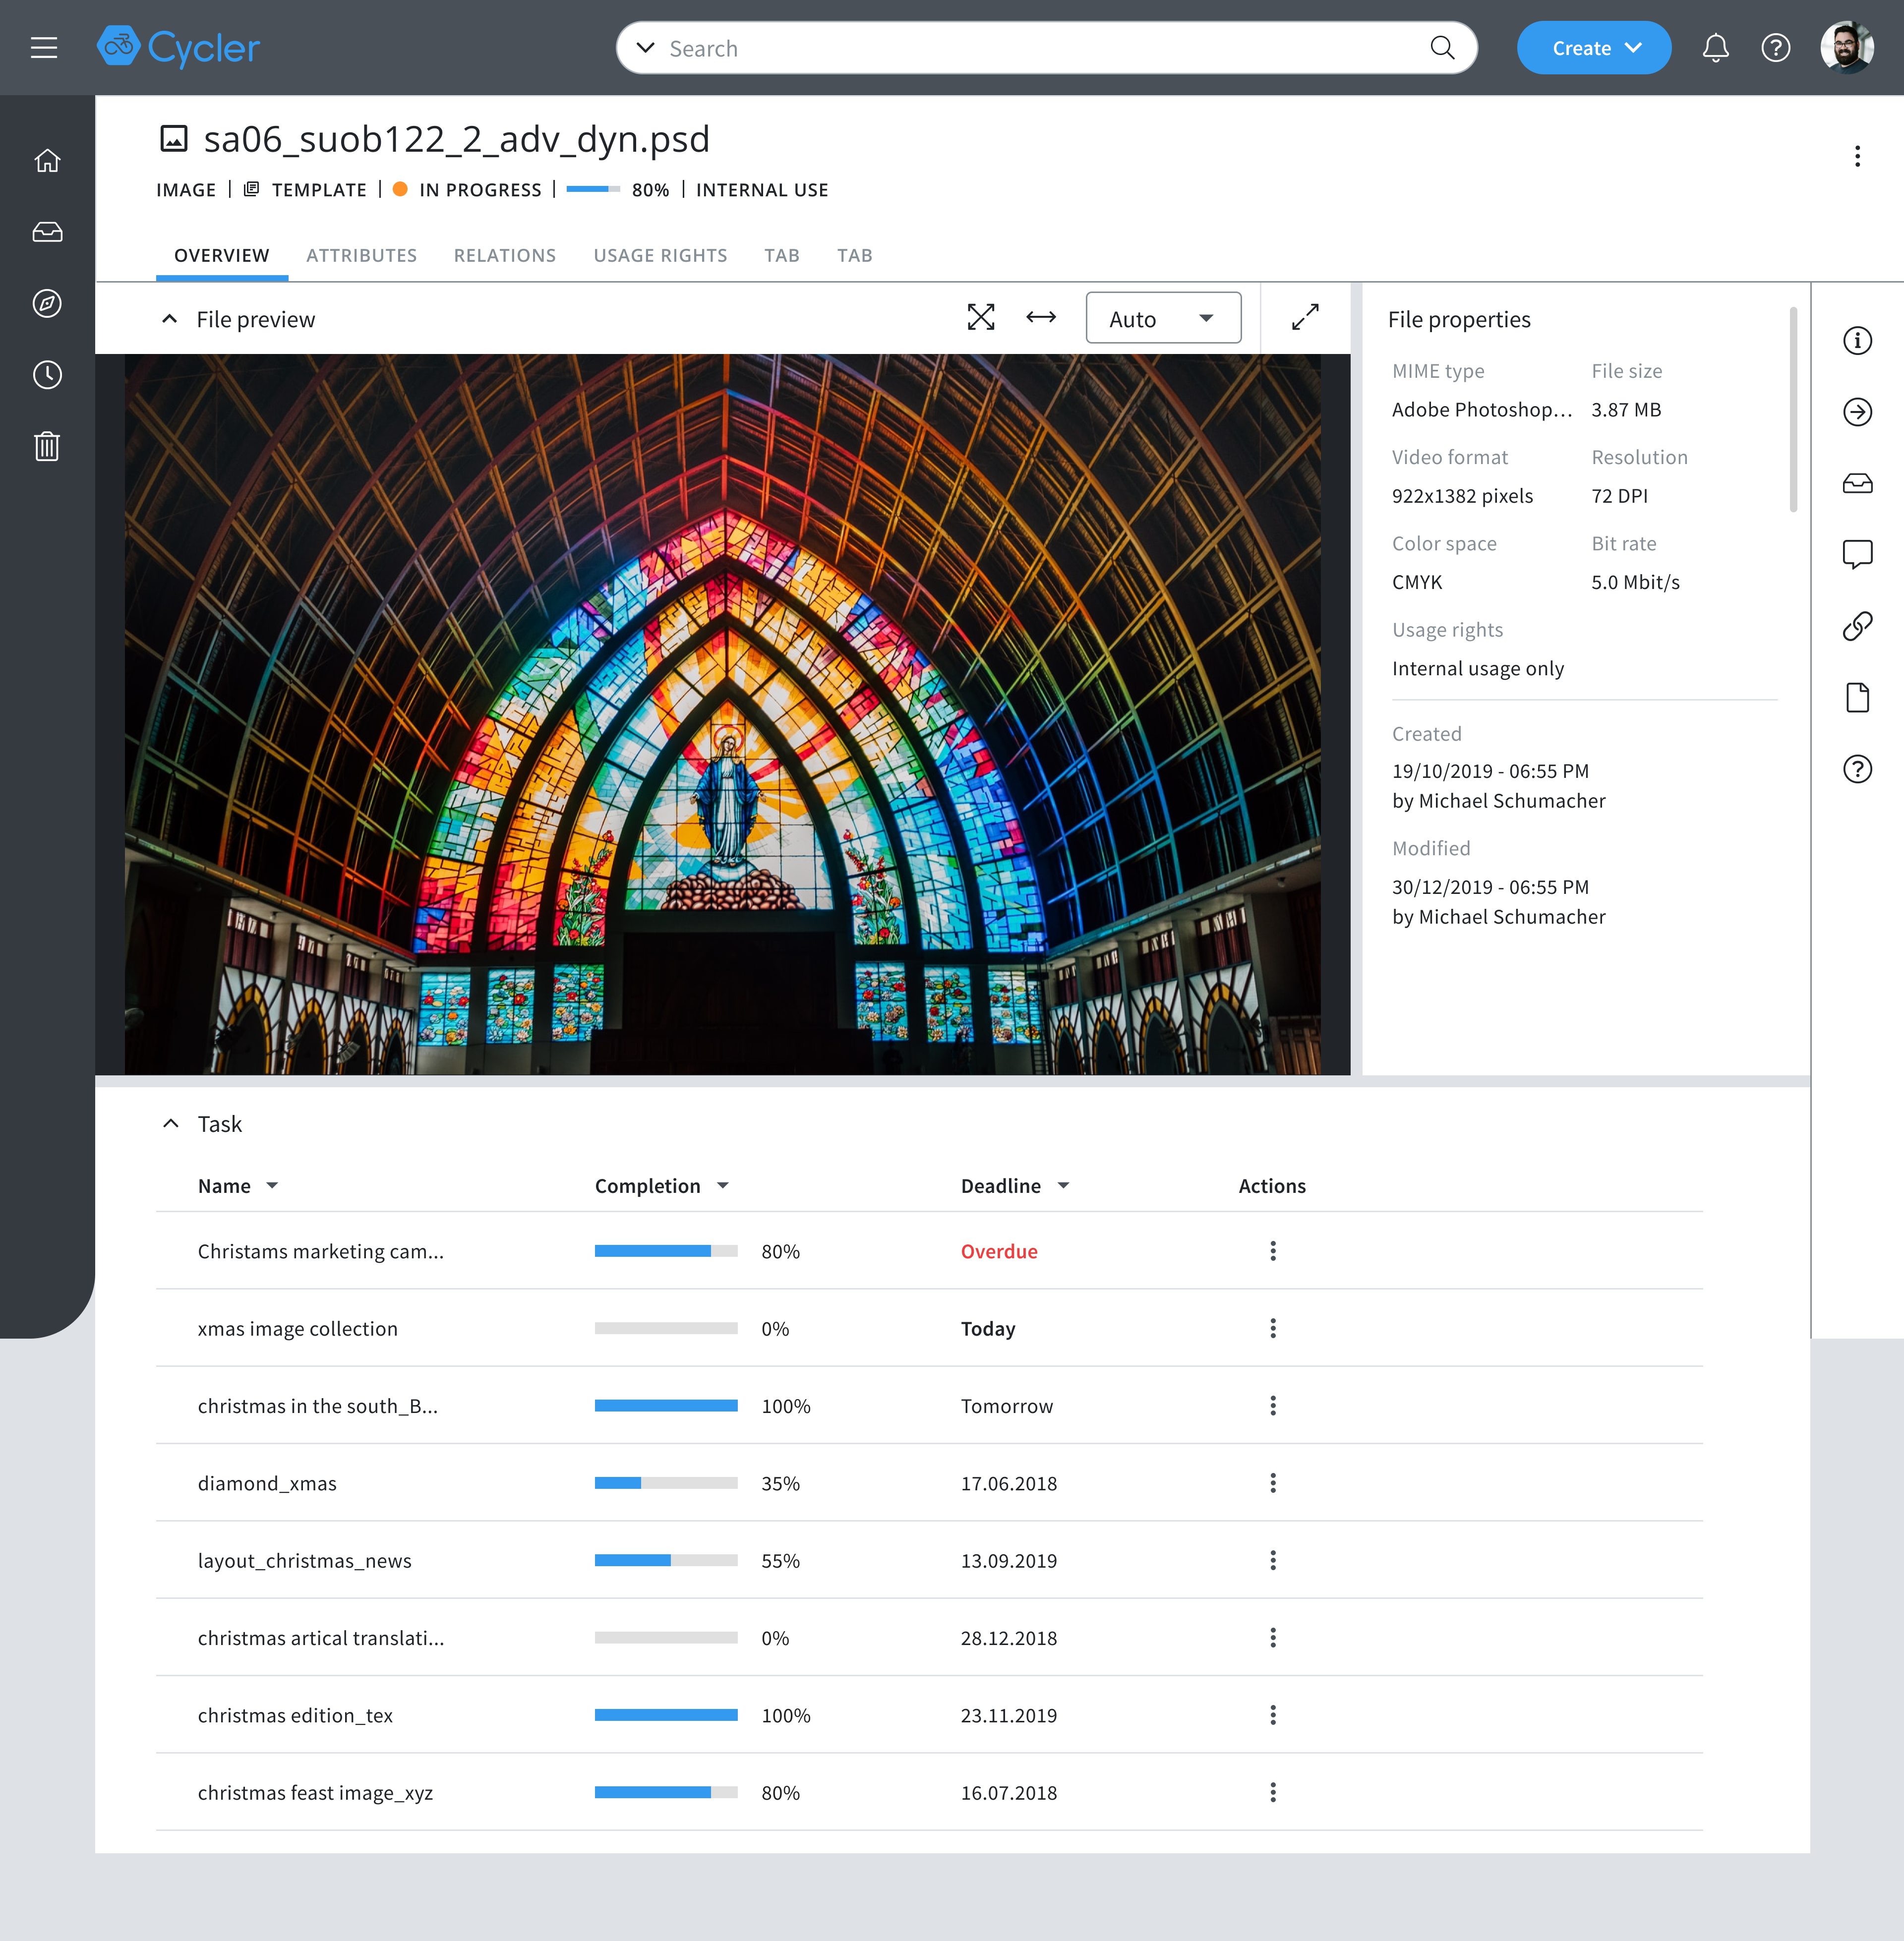The height and width of the screenshot is (1941, 1904).
Task: Enter fullscreen mode for the file preview
Action: (x=981, y=317)
